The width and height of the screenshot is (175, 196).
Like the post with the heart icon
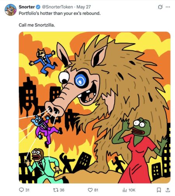[90, 190]
